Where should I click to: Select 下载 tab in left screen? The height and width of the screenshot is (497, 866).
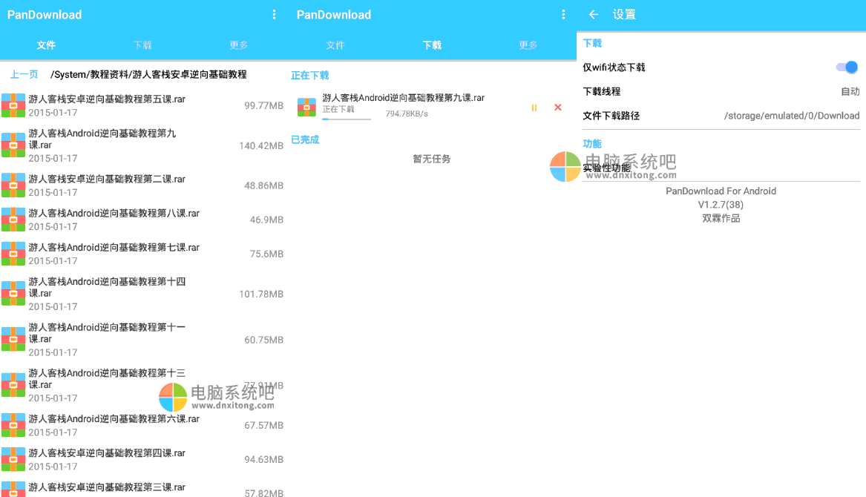tap(142, 45)
